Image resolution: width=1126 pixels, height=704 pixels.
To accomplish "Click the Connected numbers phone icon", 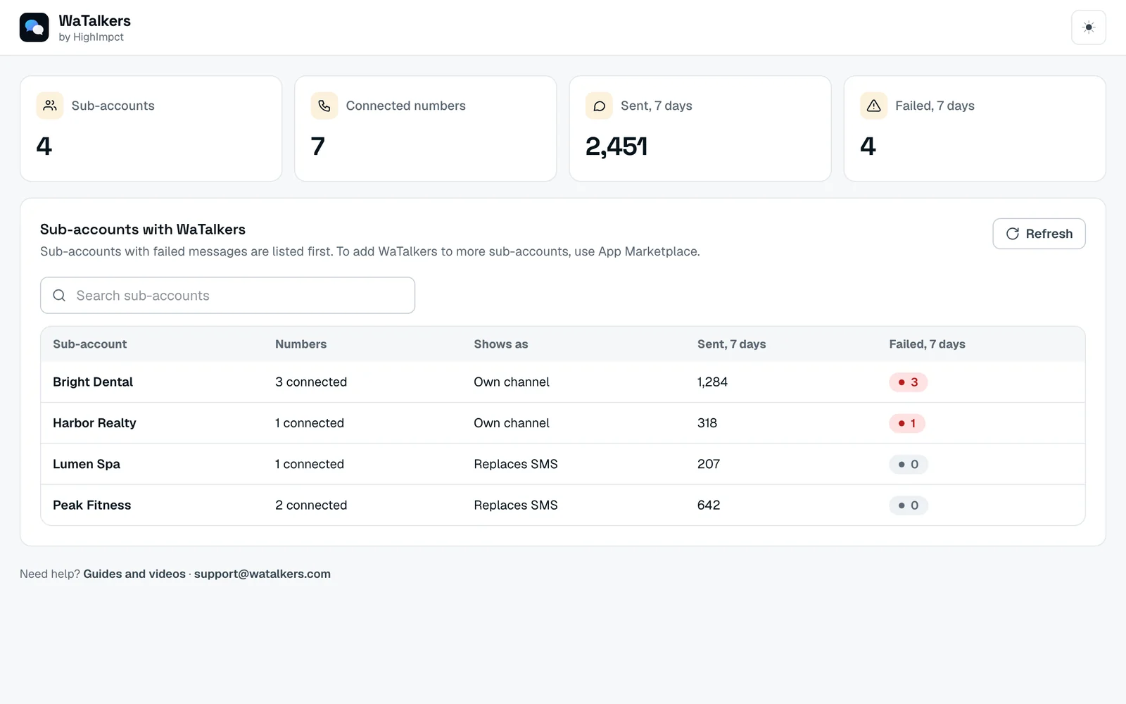I will coord(324,106).
